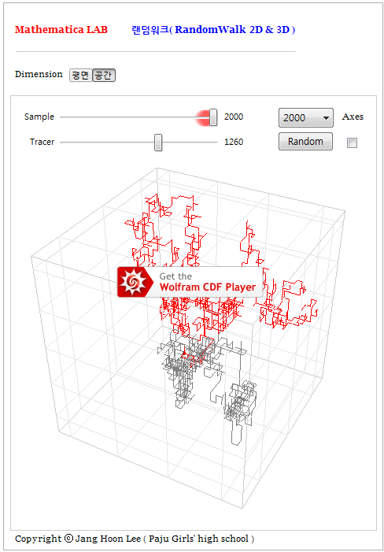The width and height of the screenshot is (384, 552).
Task: Click the Mathematica LAB heading
Action: [61, 30]
